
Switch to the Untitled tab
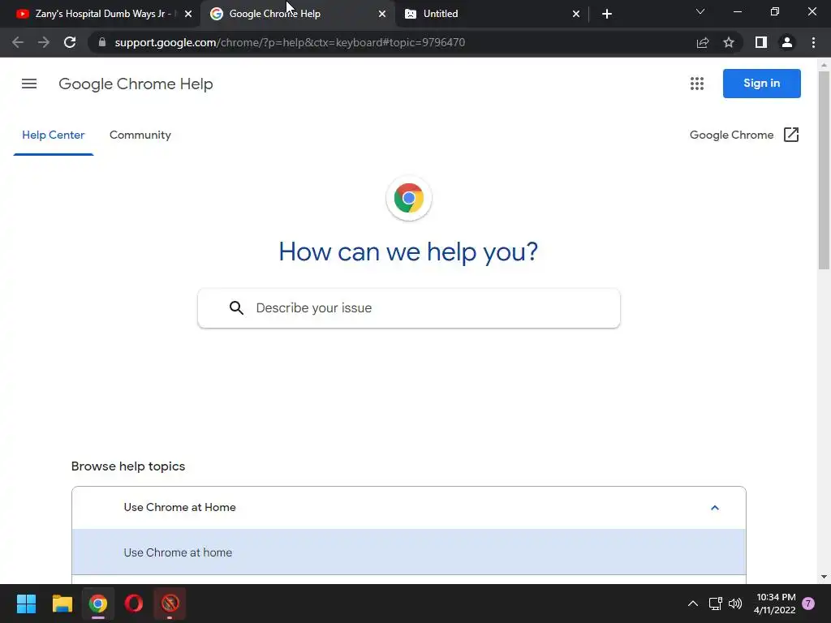click(x=492, y=14)
